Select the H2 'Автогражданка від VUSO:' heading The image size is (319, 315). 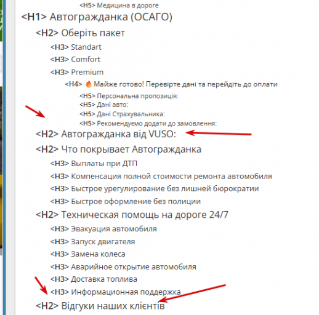click(106, 134)
